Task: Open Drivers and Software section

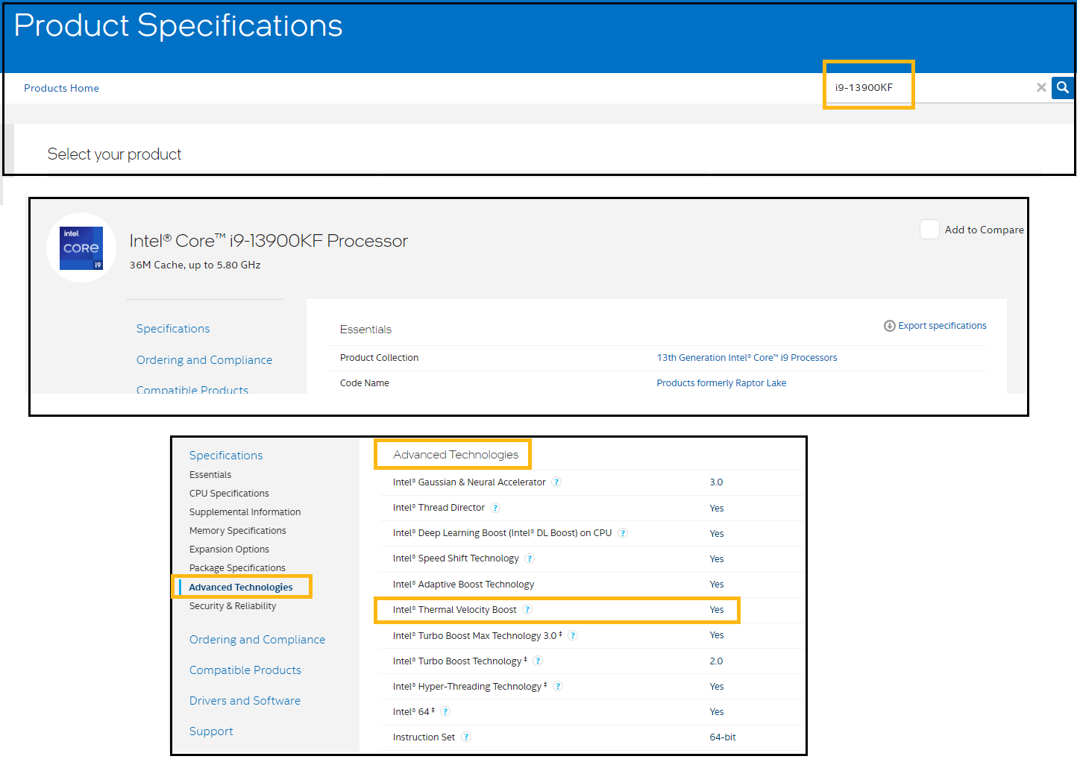Action: pyautogui.click(x=245, y=701)
